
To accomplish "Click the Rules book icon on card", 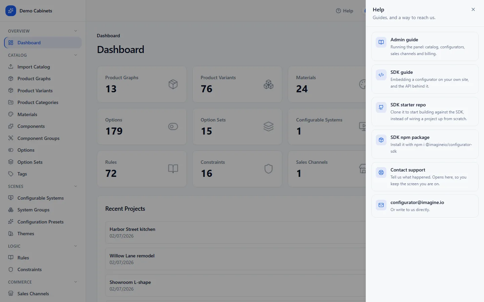I will [173, 169].
